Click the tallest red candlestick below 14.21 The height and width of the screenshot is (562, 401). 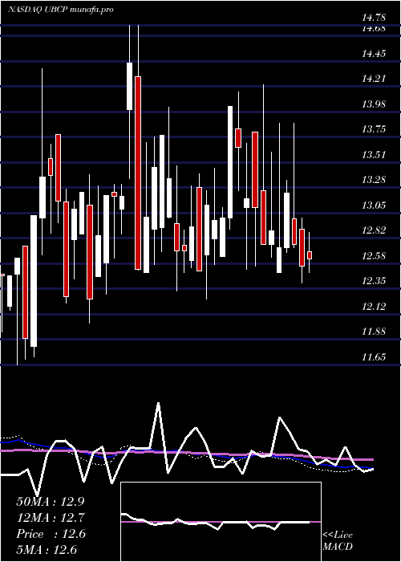(138, 173)
